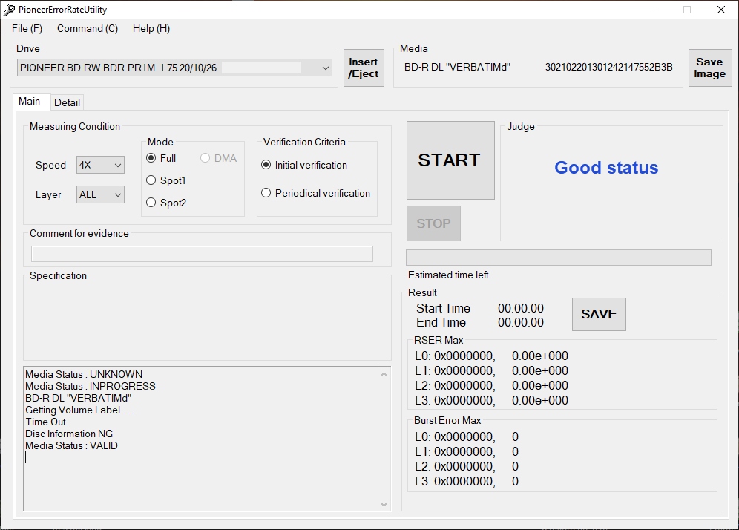
Task: Click the Comment for evidence text field
Action: pos(202,254)
